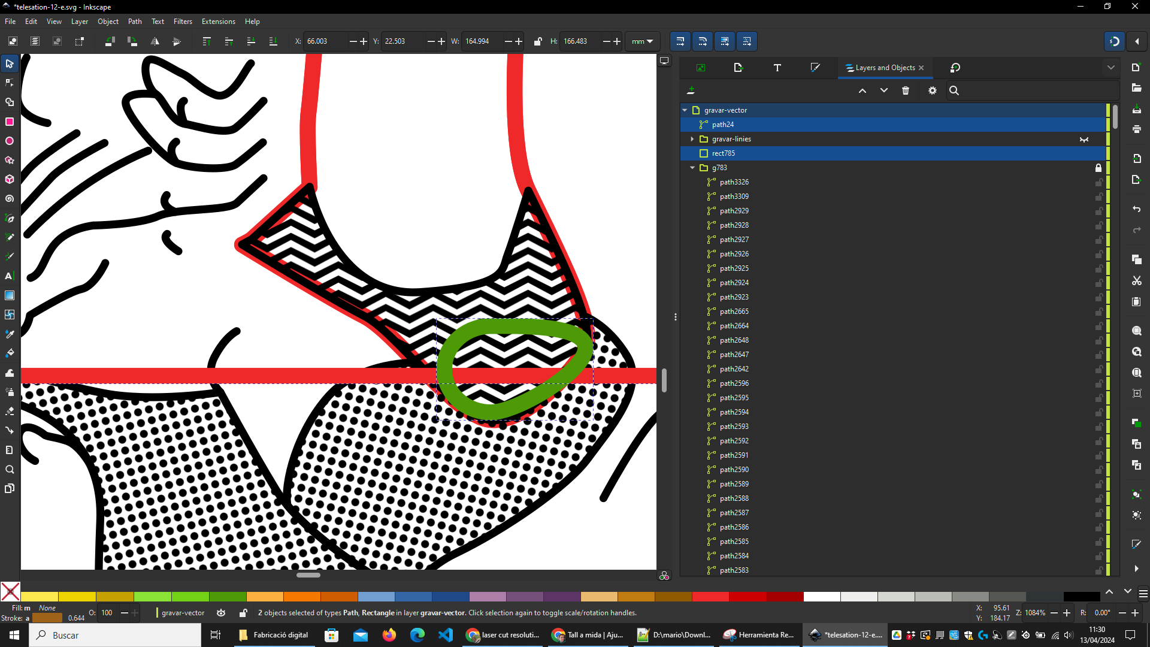Expand command bar overflow arrow
This screenshot has height=647, width=1150.
pyautogui.click(x=1136, y=569)
